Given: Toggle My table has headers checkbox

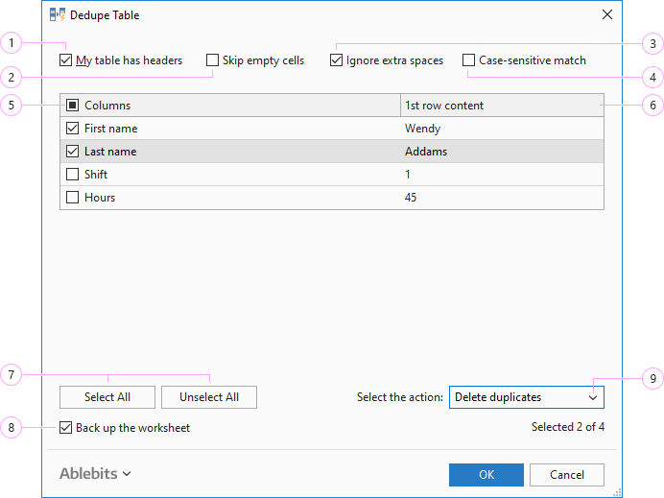Looking at the screenshot, I should tap(65, 60).
